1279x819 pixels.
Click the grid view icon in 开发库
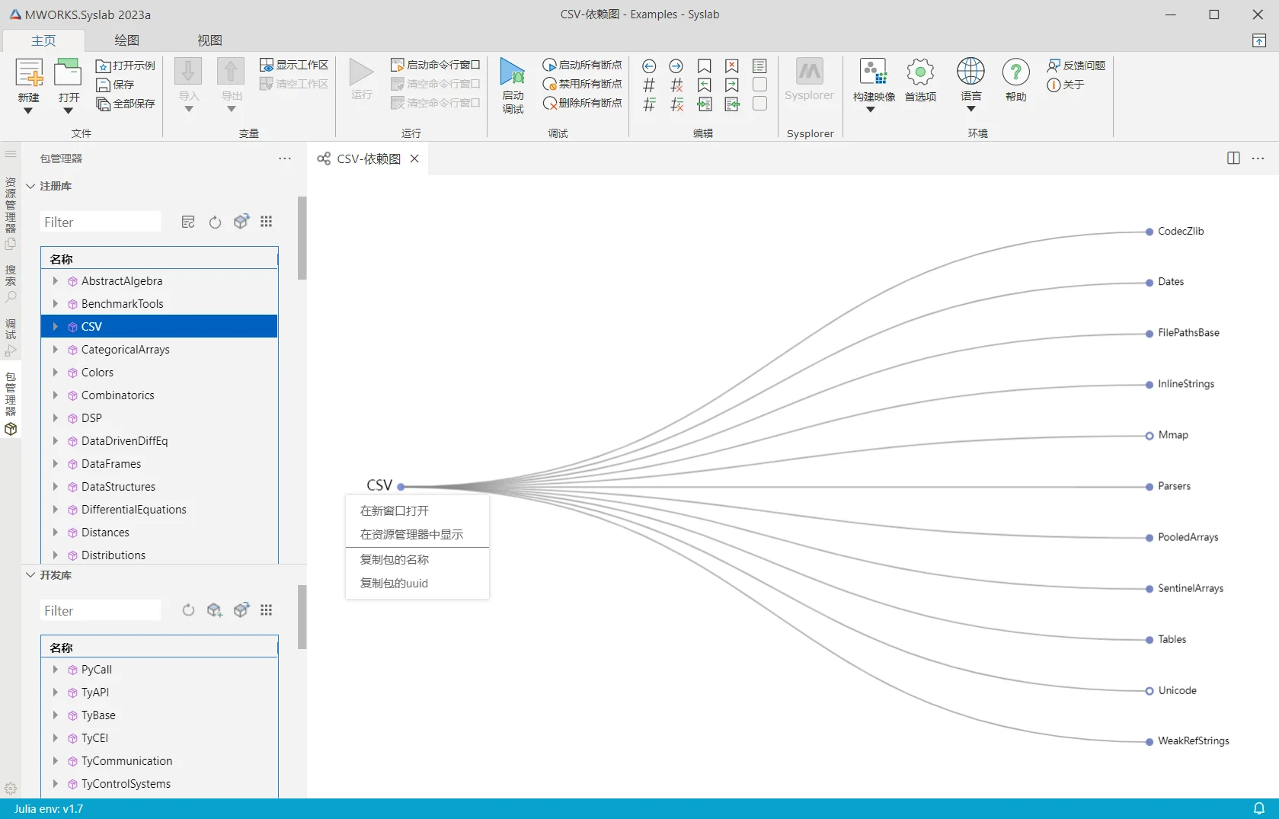(x=266, y=610)
